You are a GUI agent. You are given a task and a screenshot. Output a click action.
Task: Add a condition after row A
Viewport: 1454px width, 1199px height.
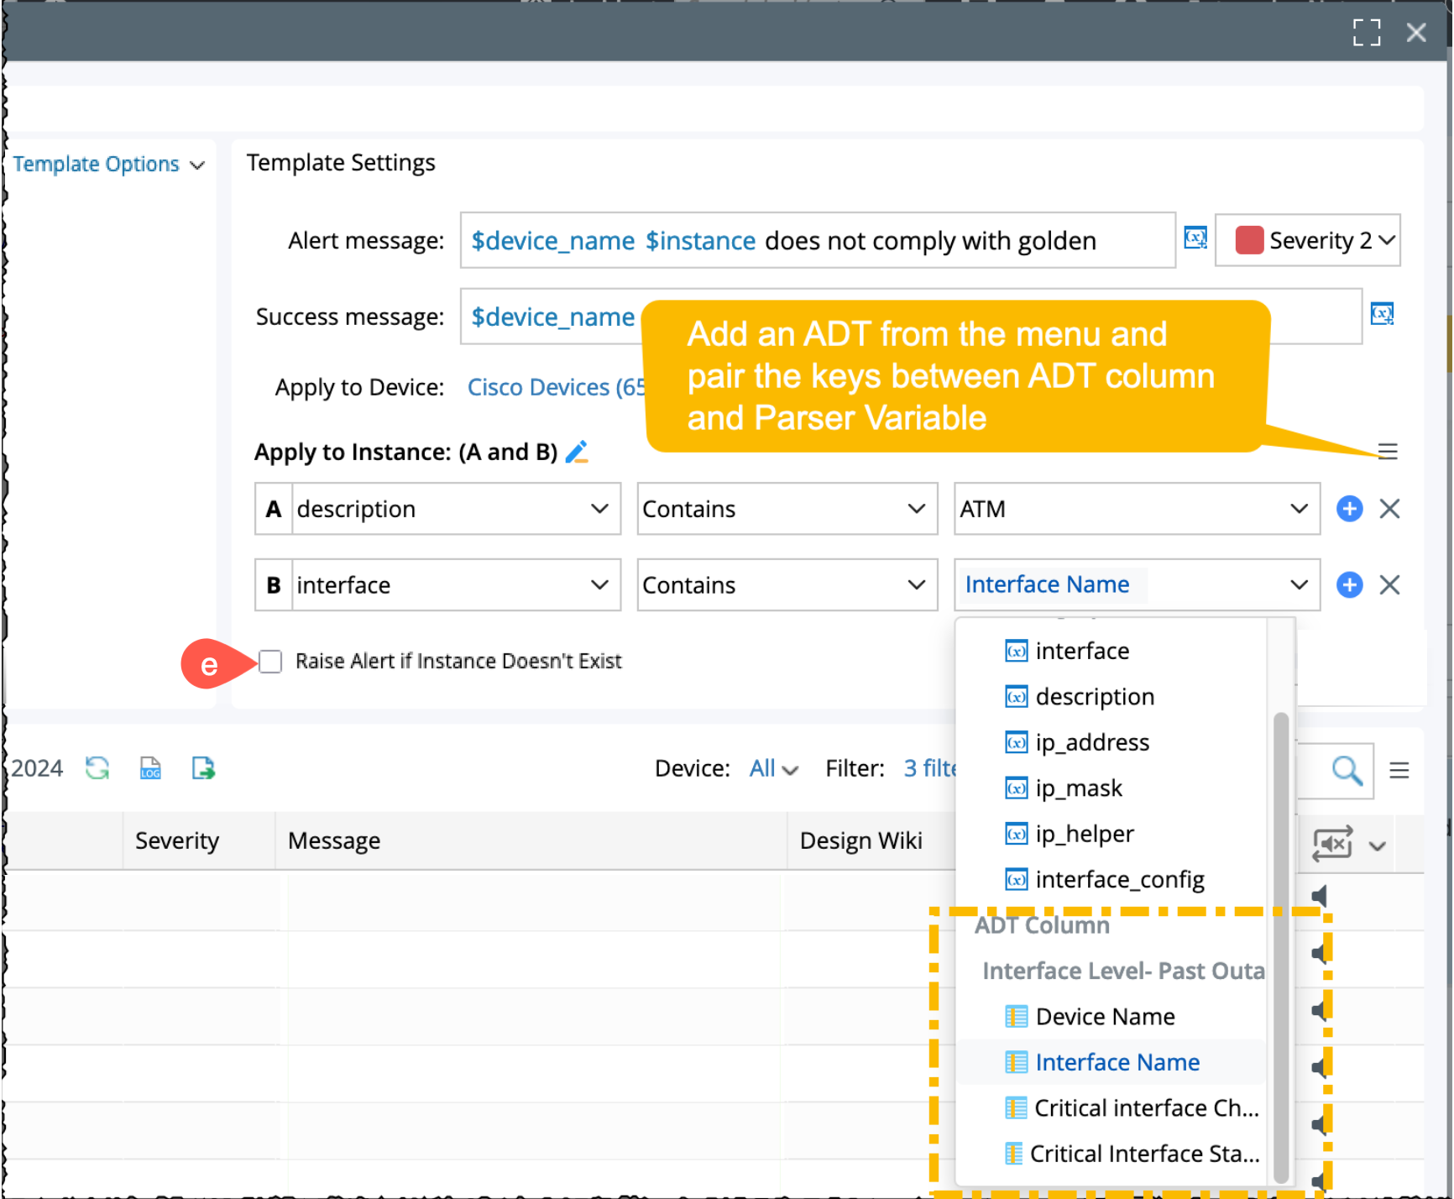click(x=1349, y=509)
